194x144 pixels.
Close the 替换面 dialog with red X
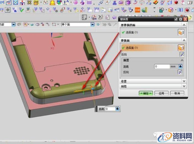point(185,19)
